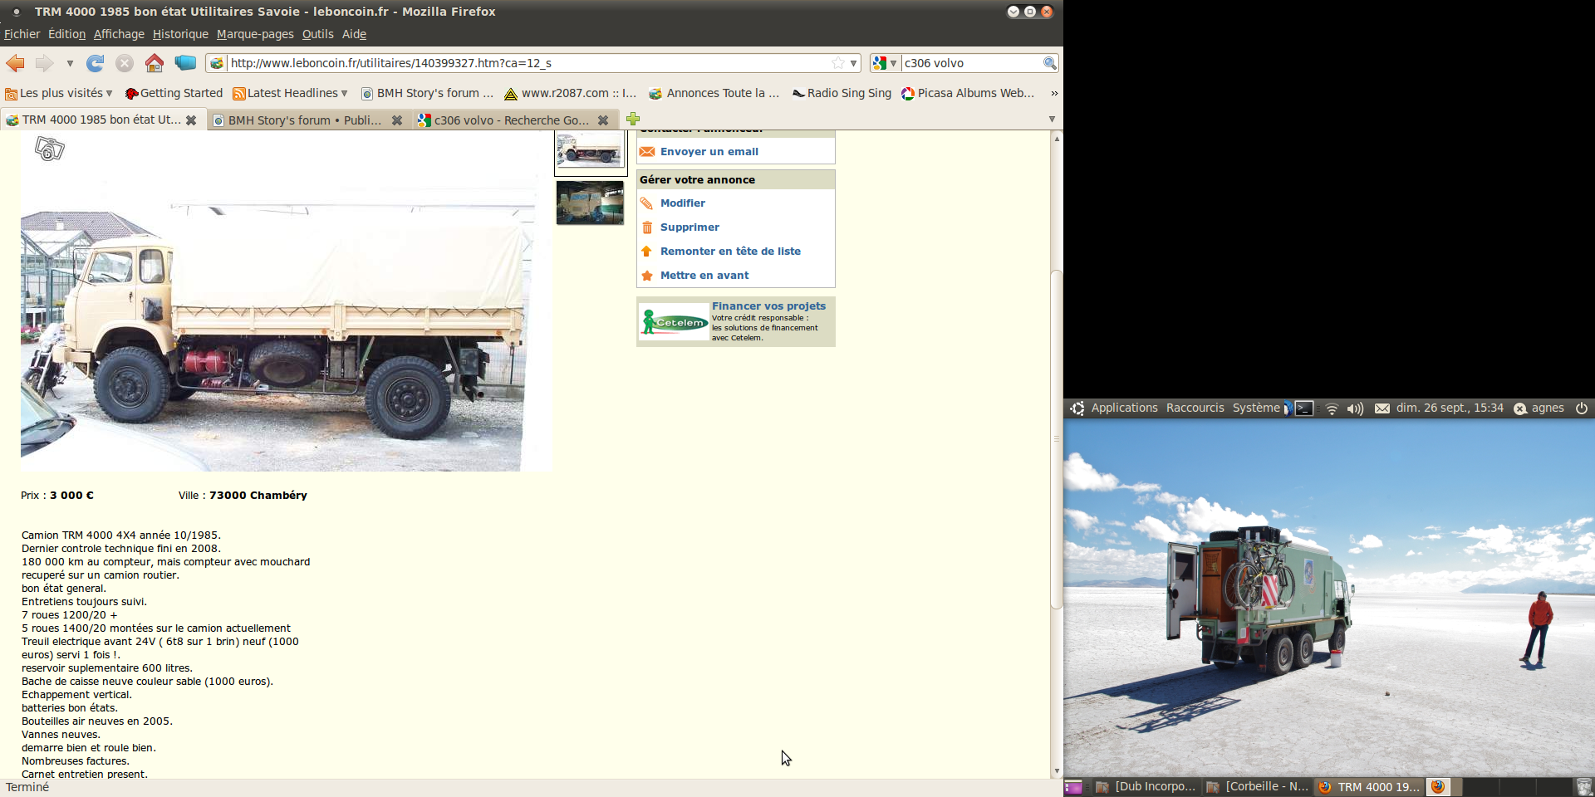Open new tab with plus icon

633,120
